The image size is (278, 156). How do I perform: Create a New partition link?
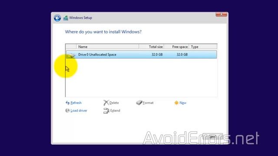pos(183,103)
